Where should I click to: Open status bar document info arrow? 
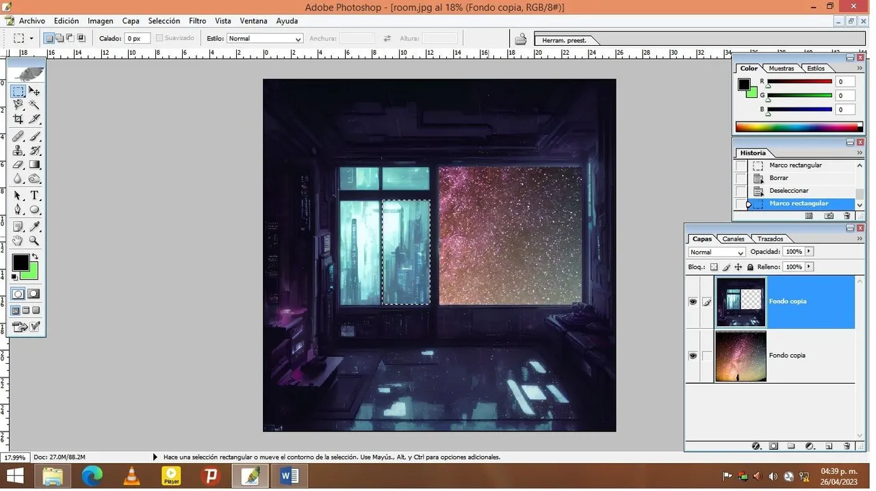coord(155,457)
